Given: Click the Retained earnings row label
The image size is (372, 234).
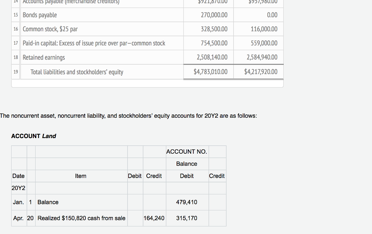Looking at the screenshot, I should 44,57.
